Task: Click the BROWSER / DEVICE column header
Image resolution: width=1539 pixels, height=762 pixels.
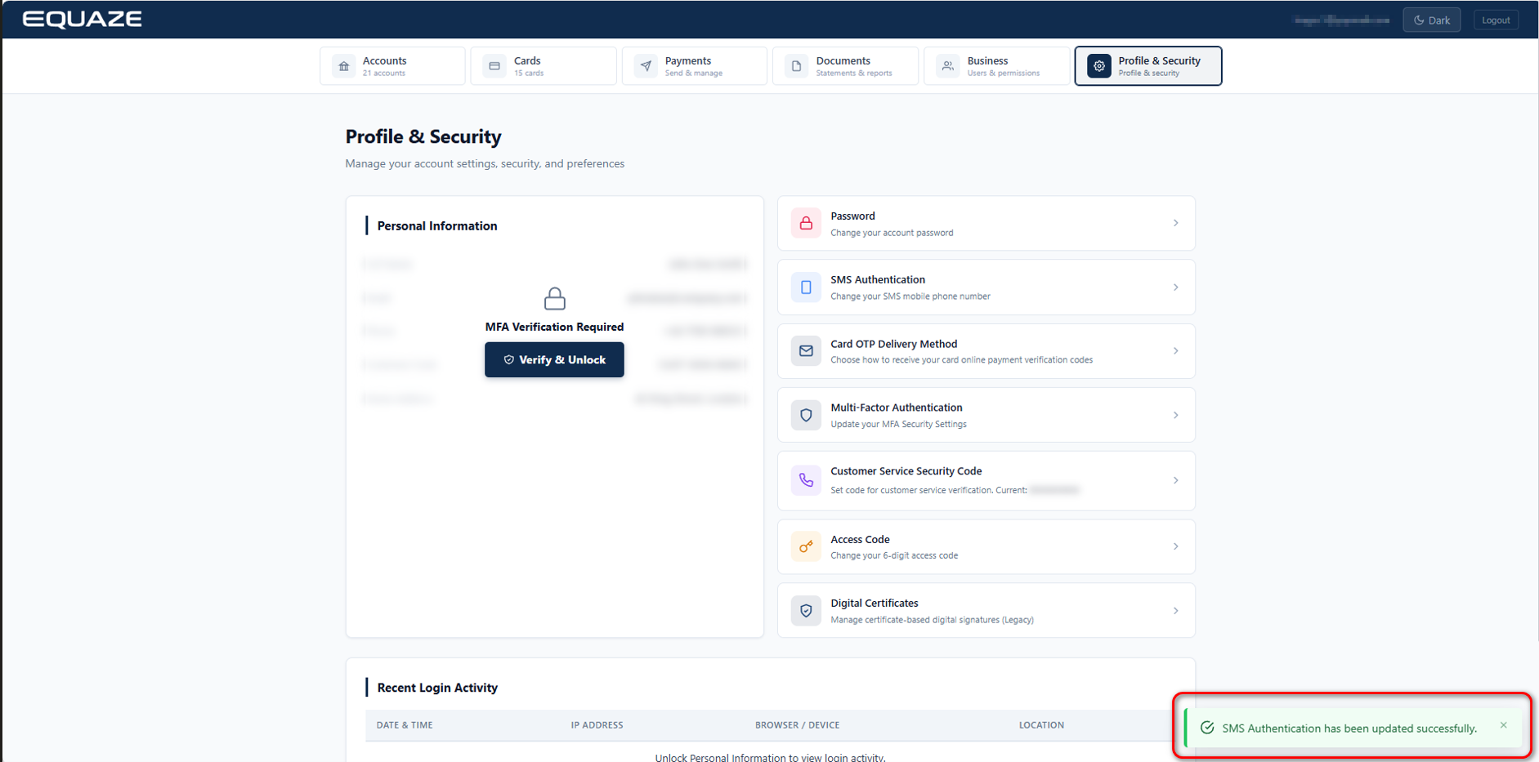Action: pyautogui.click(x=797, y=725)
